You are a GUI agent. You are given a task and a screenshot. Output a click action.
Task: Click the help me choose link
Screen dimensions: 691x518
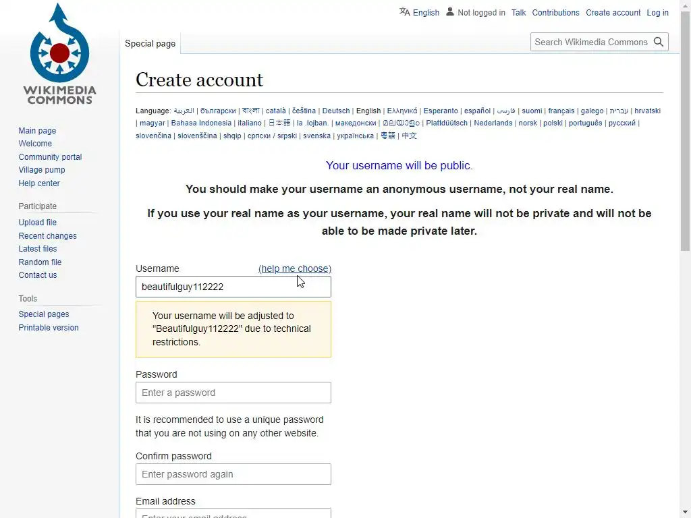pos(295,268)
